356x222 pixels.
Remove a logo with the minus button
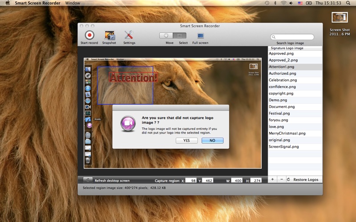click(x=281, y=179)
